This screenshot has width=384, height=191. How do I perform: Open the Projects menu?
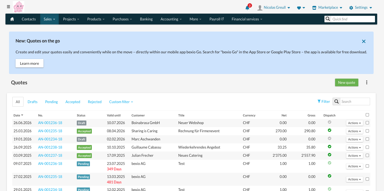[71, 19]
